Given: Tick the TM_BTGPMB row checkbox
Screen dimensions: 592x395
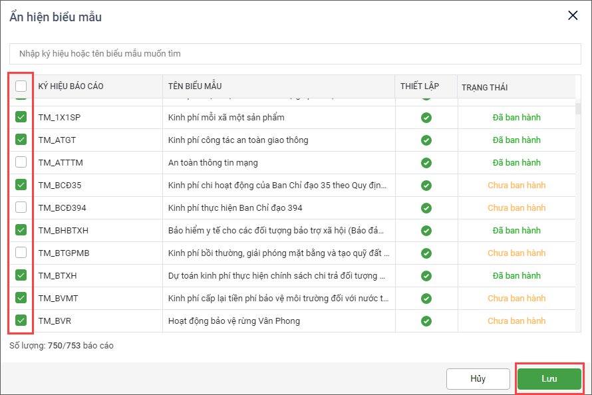Looking at the screenshot, I should click(21, 253).
